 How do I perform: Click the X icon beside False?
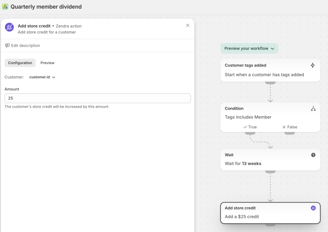coord(284,127)
